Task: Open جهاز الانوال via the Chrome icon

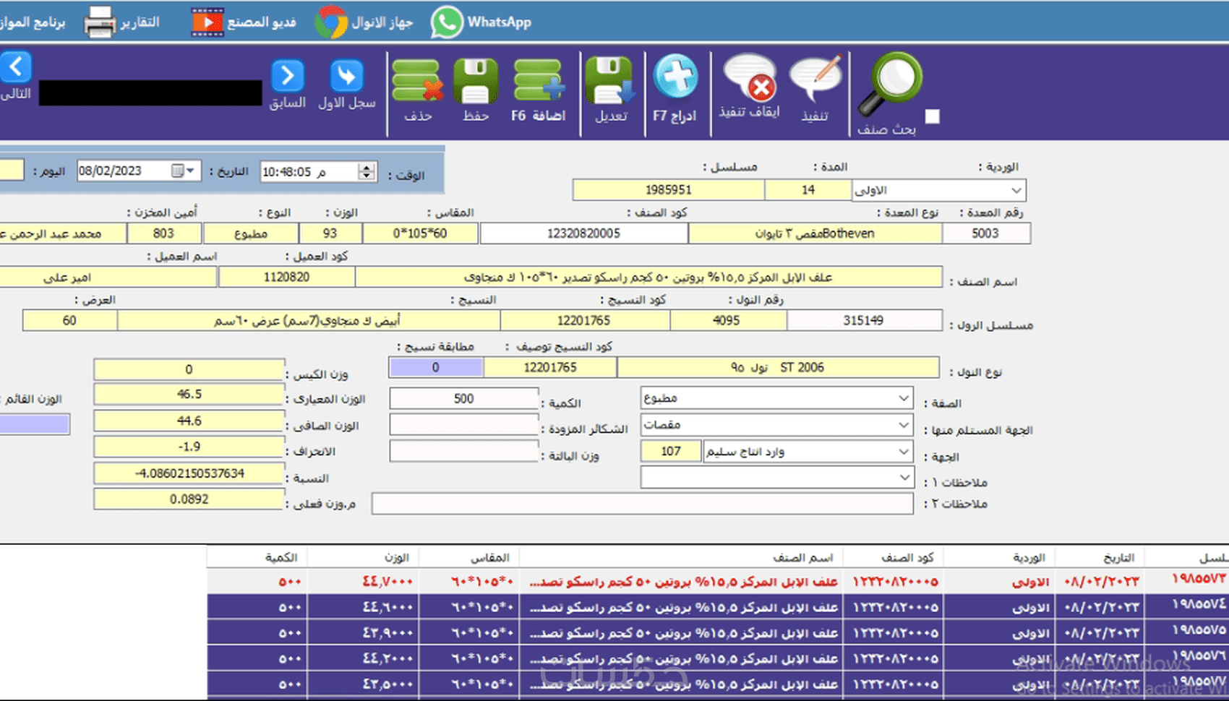Action: 331,22
